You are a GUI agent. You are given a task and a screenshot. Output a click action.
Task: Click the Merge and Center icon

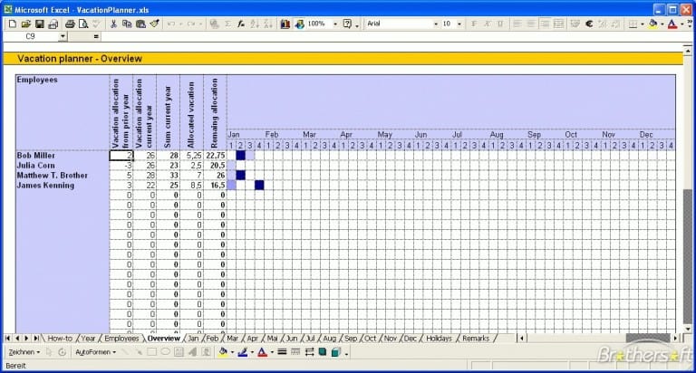click(558, 24)
